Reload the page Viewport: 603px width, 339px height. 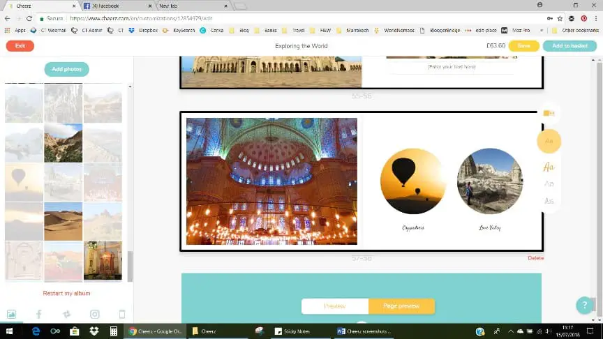pos(29,18)
